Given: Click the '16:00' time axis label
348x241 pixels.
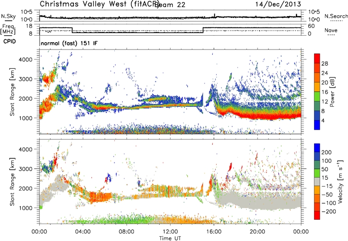Looking at the screenshot, I should [x=214, y=231].
